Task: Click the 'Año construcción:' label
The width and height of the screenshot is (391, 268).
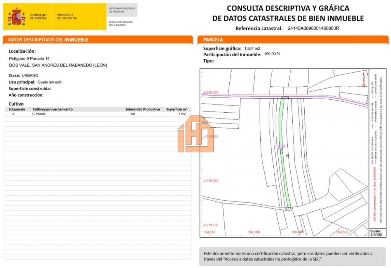Action: click(26, 95)
